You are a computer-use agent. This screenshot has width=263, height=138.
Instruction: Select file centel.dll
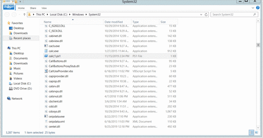tap(55, 127)
